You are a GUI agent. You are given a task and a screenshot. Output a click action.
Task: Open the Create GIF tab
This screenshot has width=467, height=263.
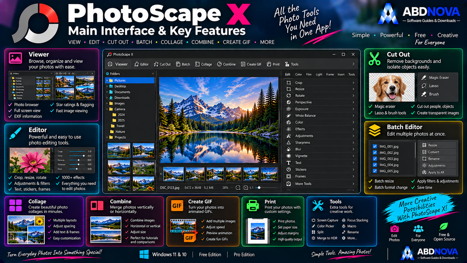click(251, 64)
